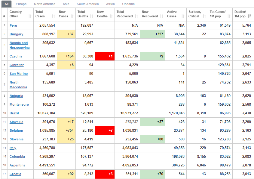This screenshot has height=179, width=254.
Task: Sort by Active Cases column arrows
Action: click(x=183, y=16)
